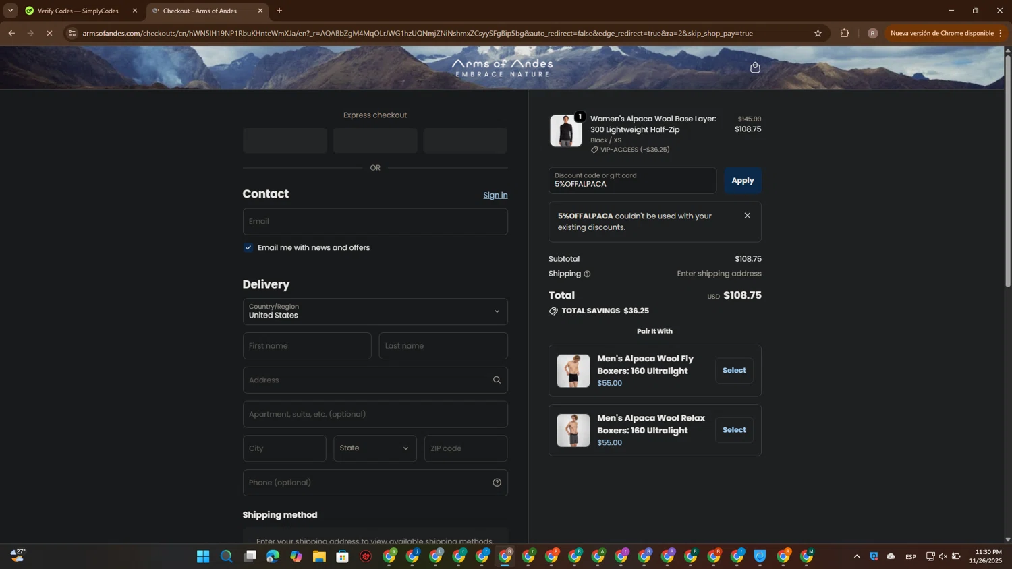Image resolution: width=1012 pixels, height=569 pixels.
Task: Stop loading the page with X button
Action: click(x=49, y=33)
